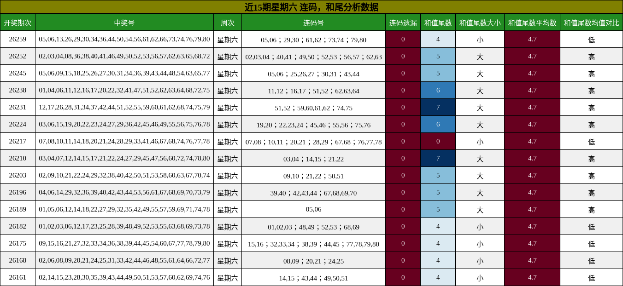Click 小 size cell in row 26182
Viewport: 623px width, 286px height.
(x=480, y=226)
